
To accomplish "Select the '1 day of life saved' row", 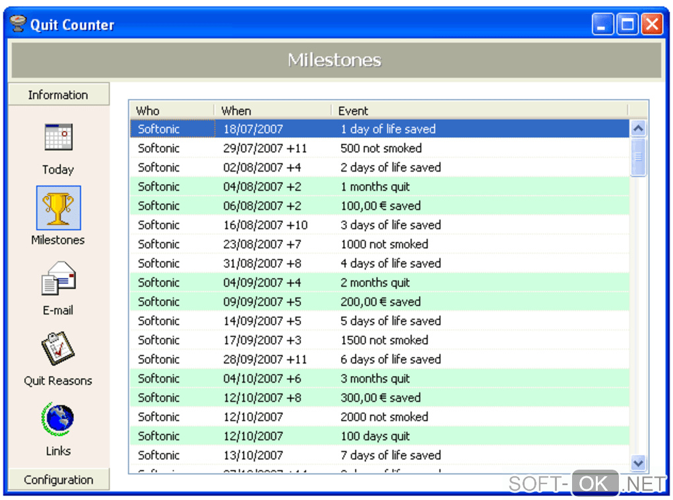I will click(x=380, y=129).
